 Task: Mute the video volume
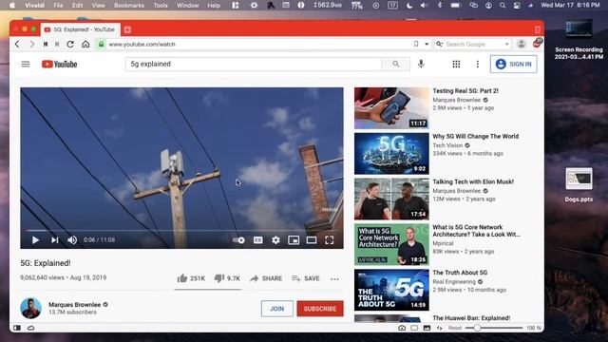[x=72, y=240]
